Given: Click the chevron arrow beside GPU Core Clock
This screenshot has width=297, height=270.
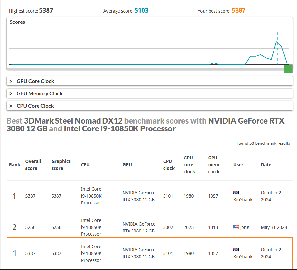Looking at the screenshot, I should pos(11,81).
